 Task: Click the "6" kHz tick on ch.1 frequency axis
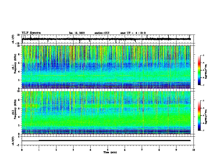[19, 63]
